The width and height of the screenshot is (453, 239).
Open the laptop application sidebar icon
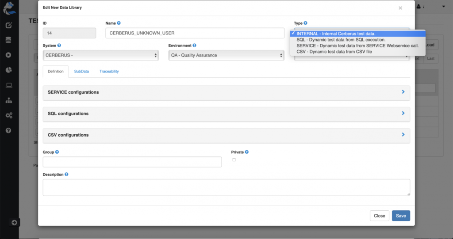pos(9,85)
